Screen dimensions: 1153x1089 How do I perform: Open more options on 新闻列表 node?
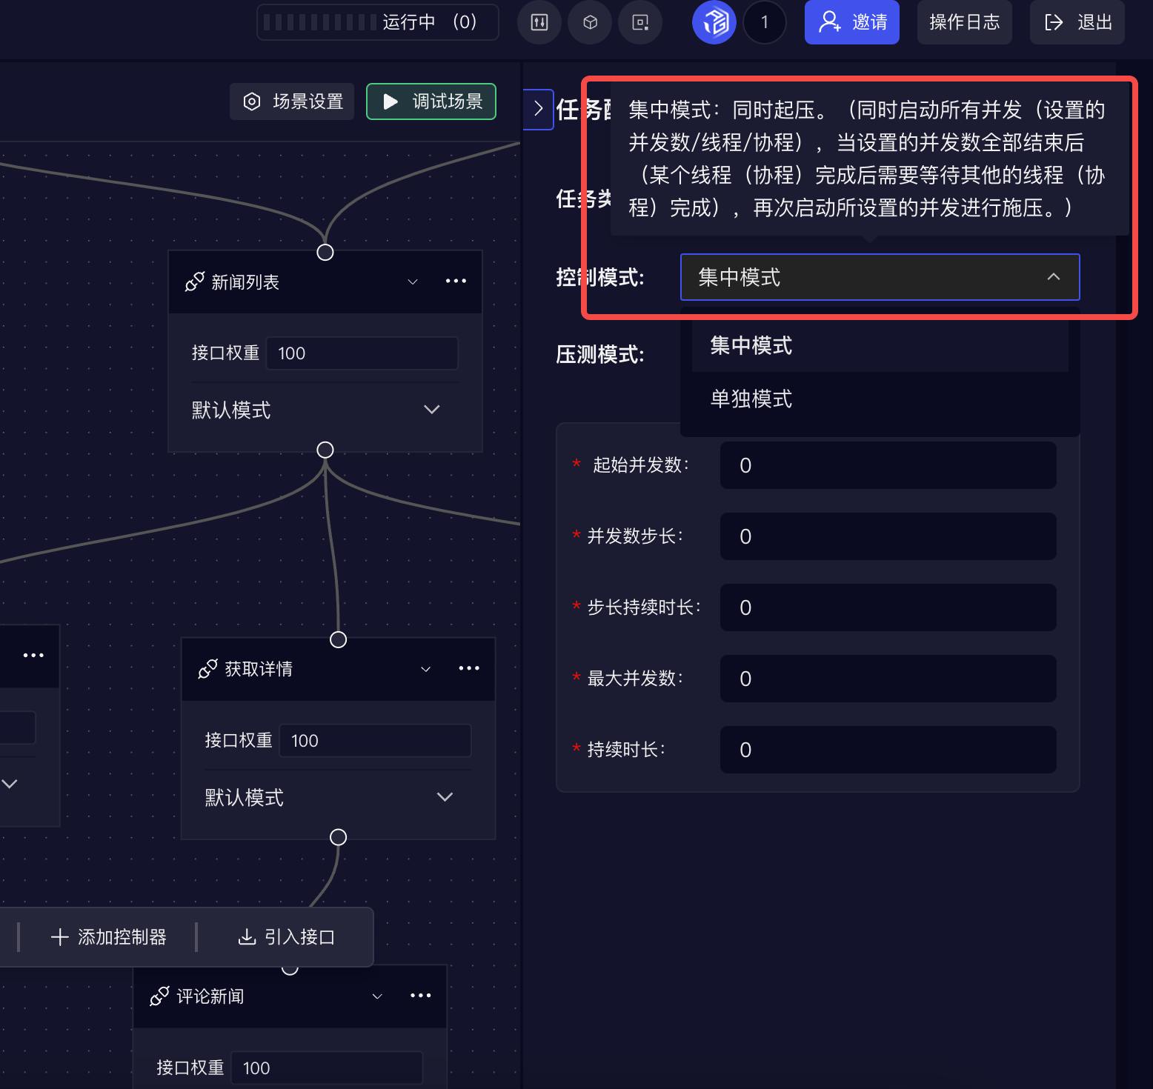456,281
